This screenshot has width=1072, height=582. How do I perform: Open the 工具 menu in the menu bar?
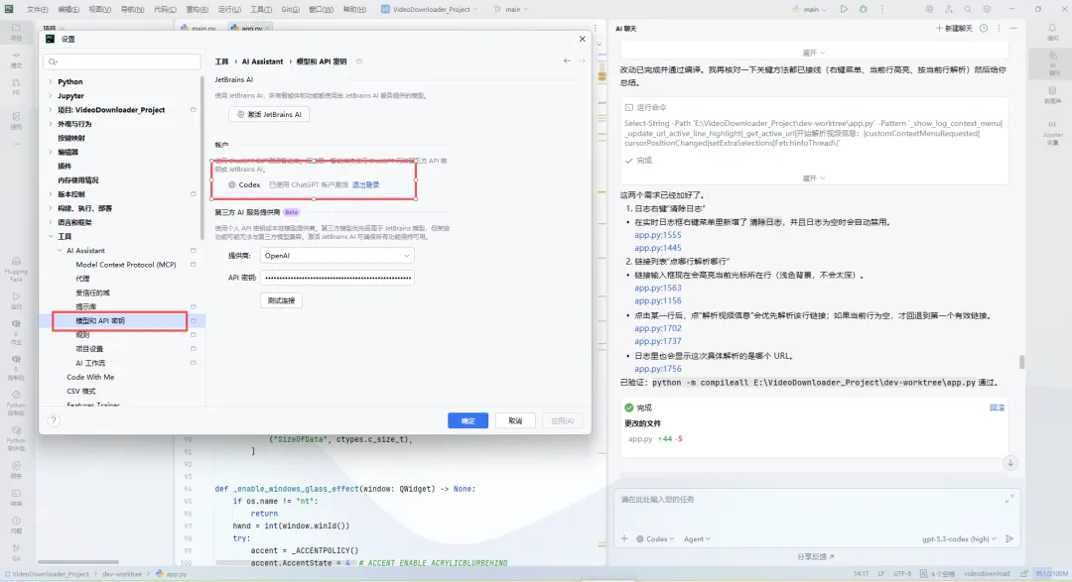click(x=260, y=10)
